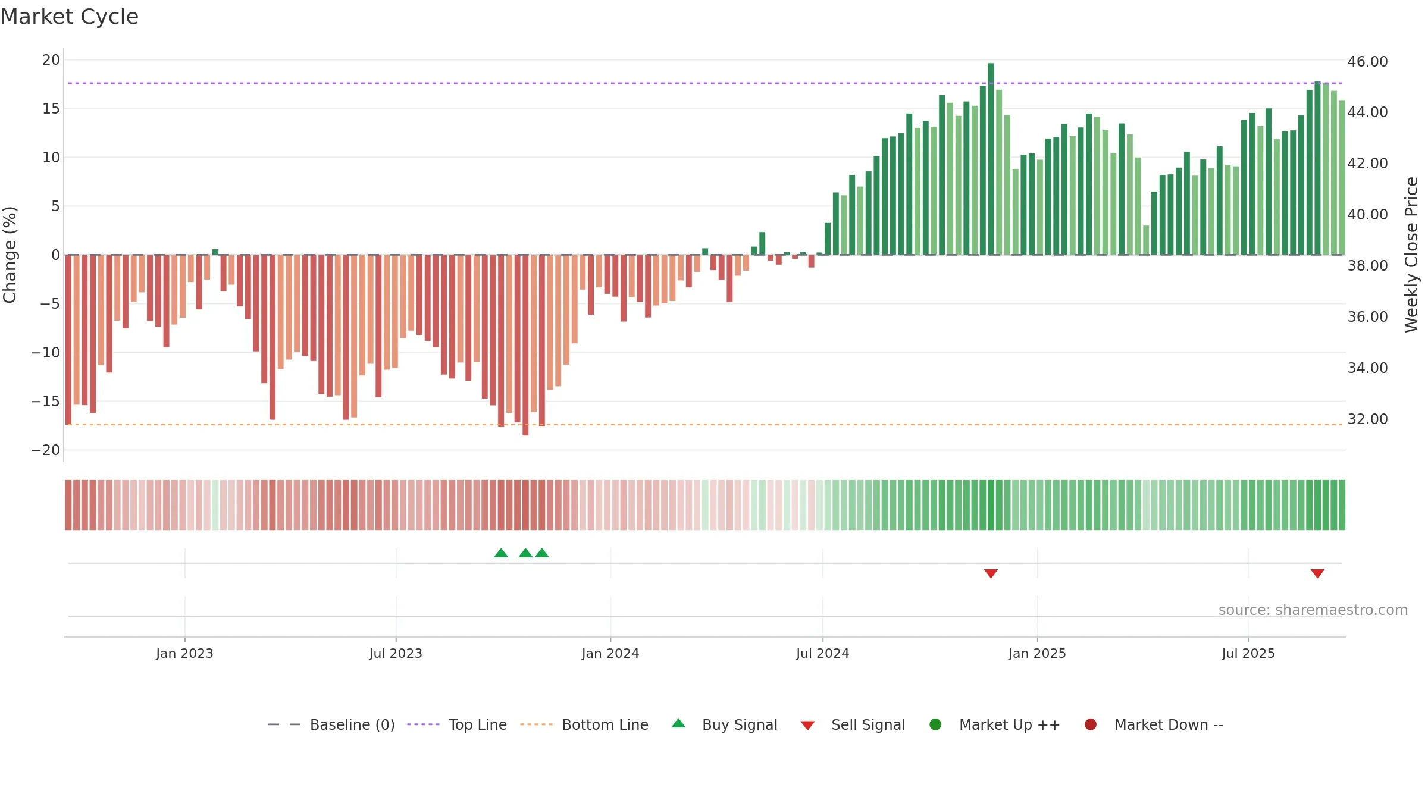Click the red Sell Signal triangle icon in legend
1428x803 pixels.
[807, 726]
